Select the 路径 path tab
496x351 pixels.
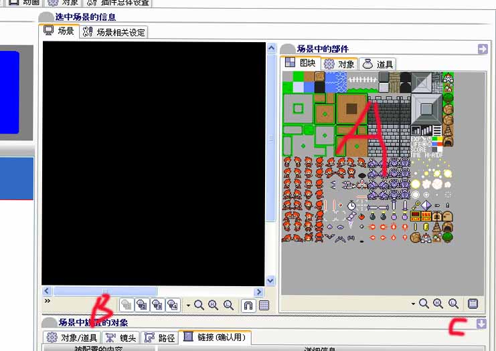pyautogui.click(x=160, y=338)
